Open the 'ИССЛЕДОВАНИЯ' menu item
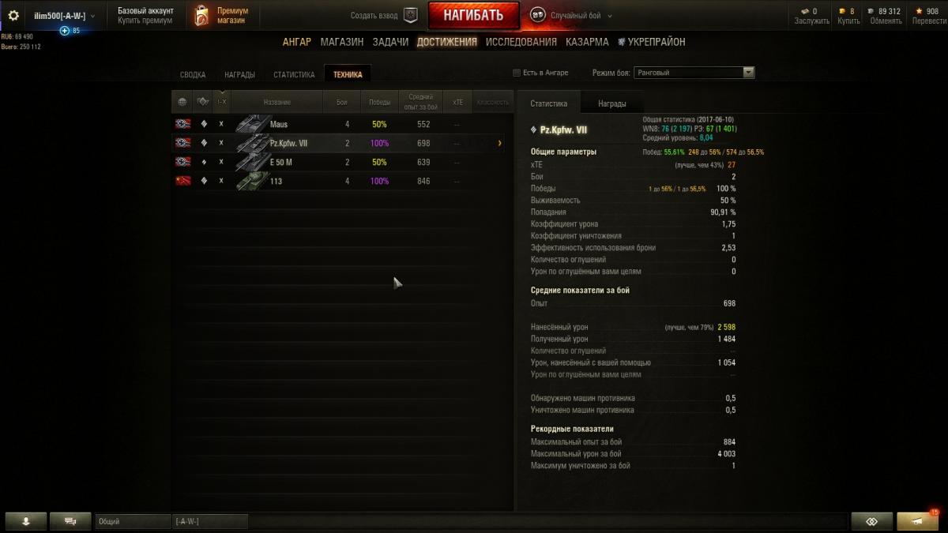The width and height of the screenshot is (948, 533). pos(521,42)
